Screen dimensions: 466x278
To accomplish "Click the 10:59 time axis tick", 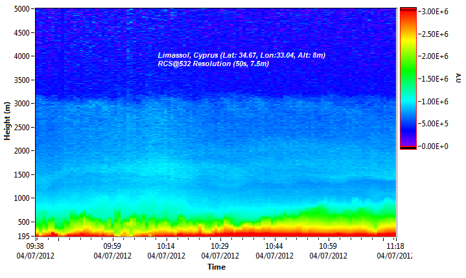I will 329,247.
